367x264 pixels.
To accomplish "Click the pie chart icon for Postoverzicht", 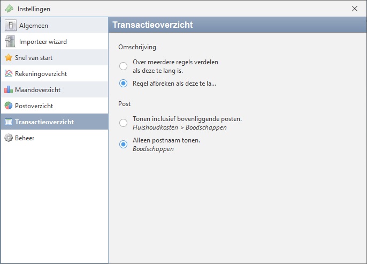I will click(x=9, y=105).
